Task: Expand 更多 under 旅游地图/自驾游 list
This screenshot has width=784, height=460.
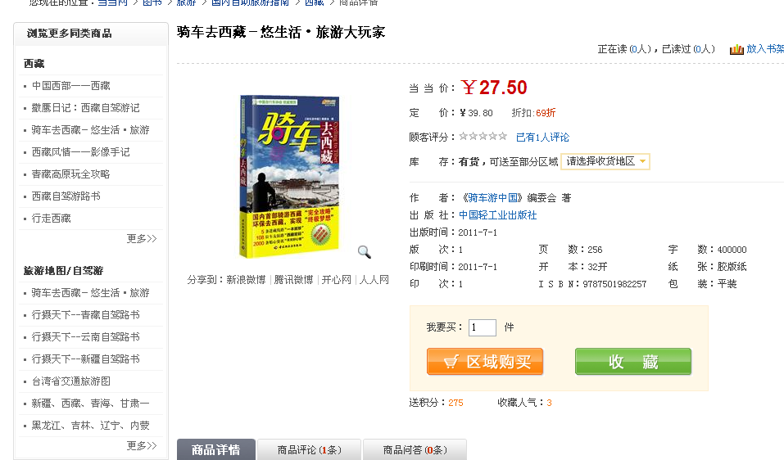Action: click(x=142, y=445)
